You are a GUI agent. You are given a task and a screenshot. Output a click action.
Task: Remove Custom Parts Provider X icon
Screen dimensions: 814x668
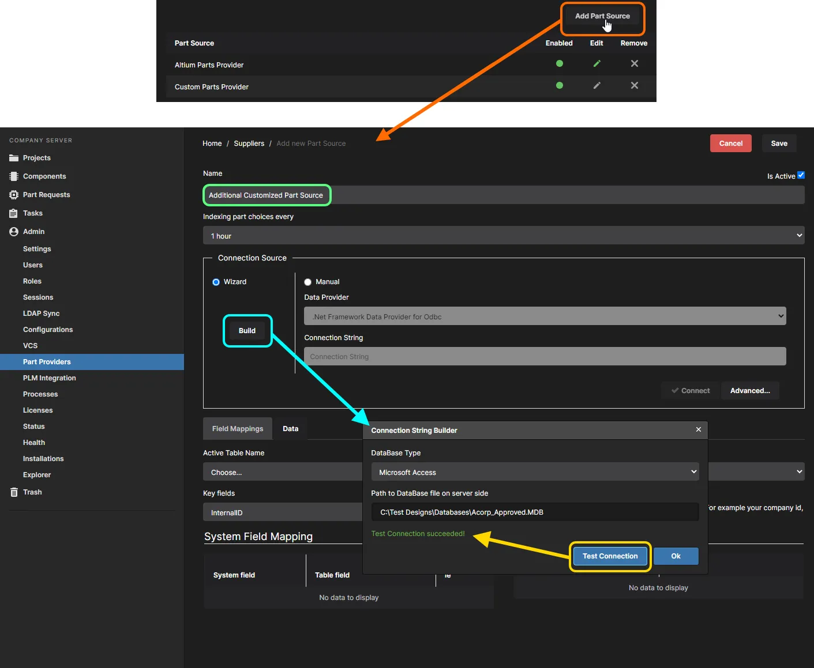pos(635,85)
